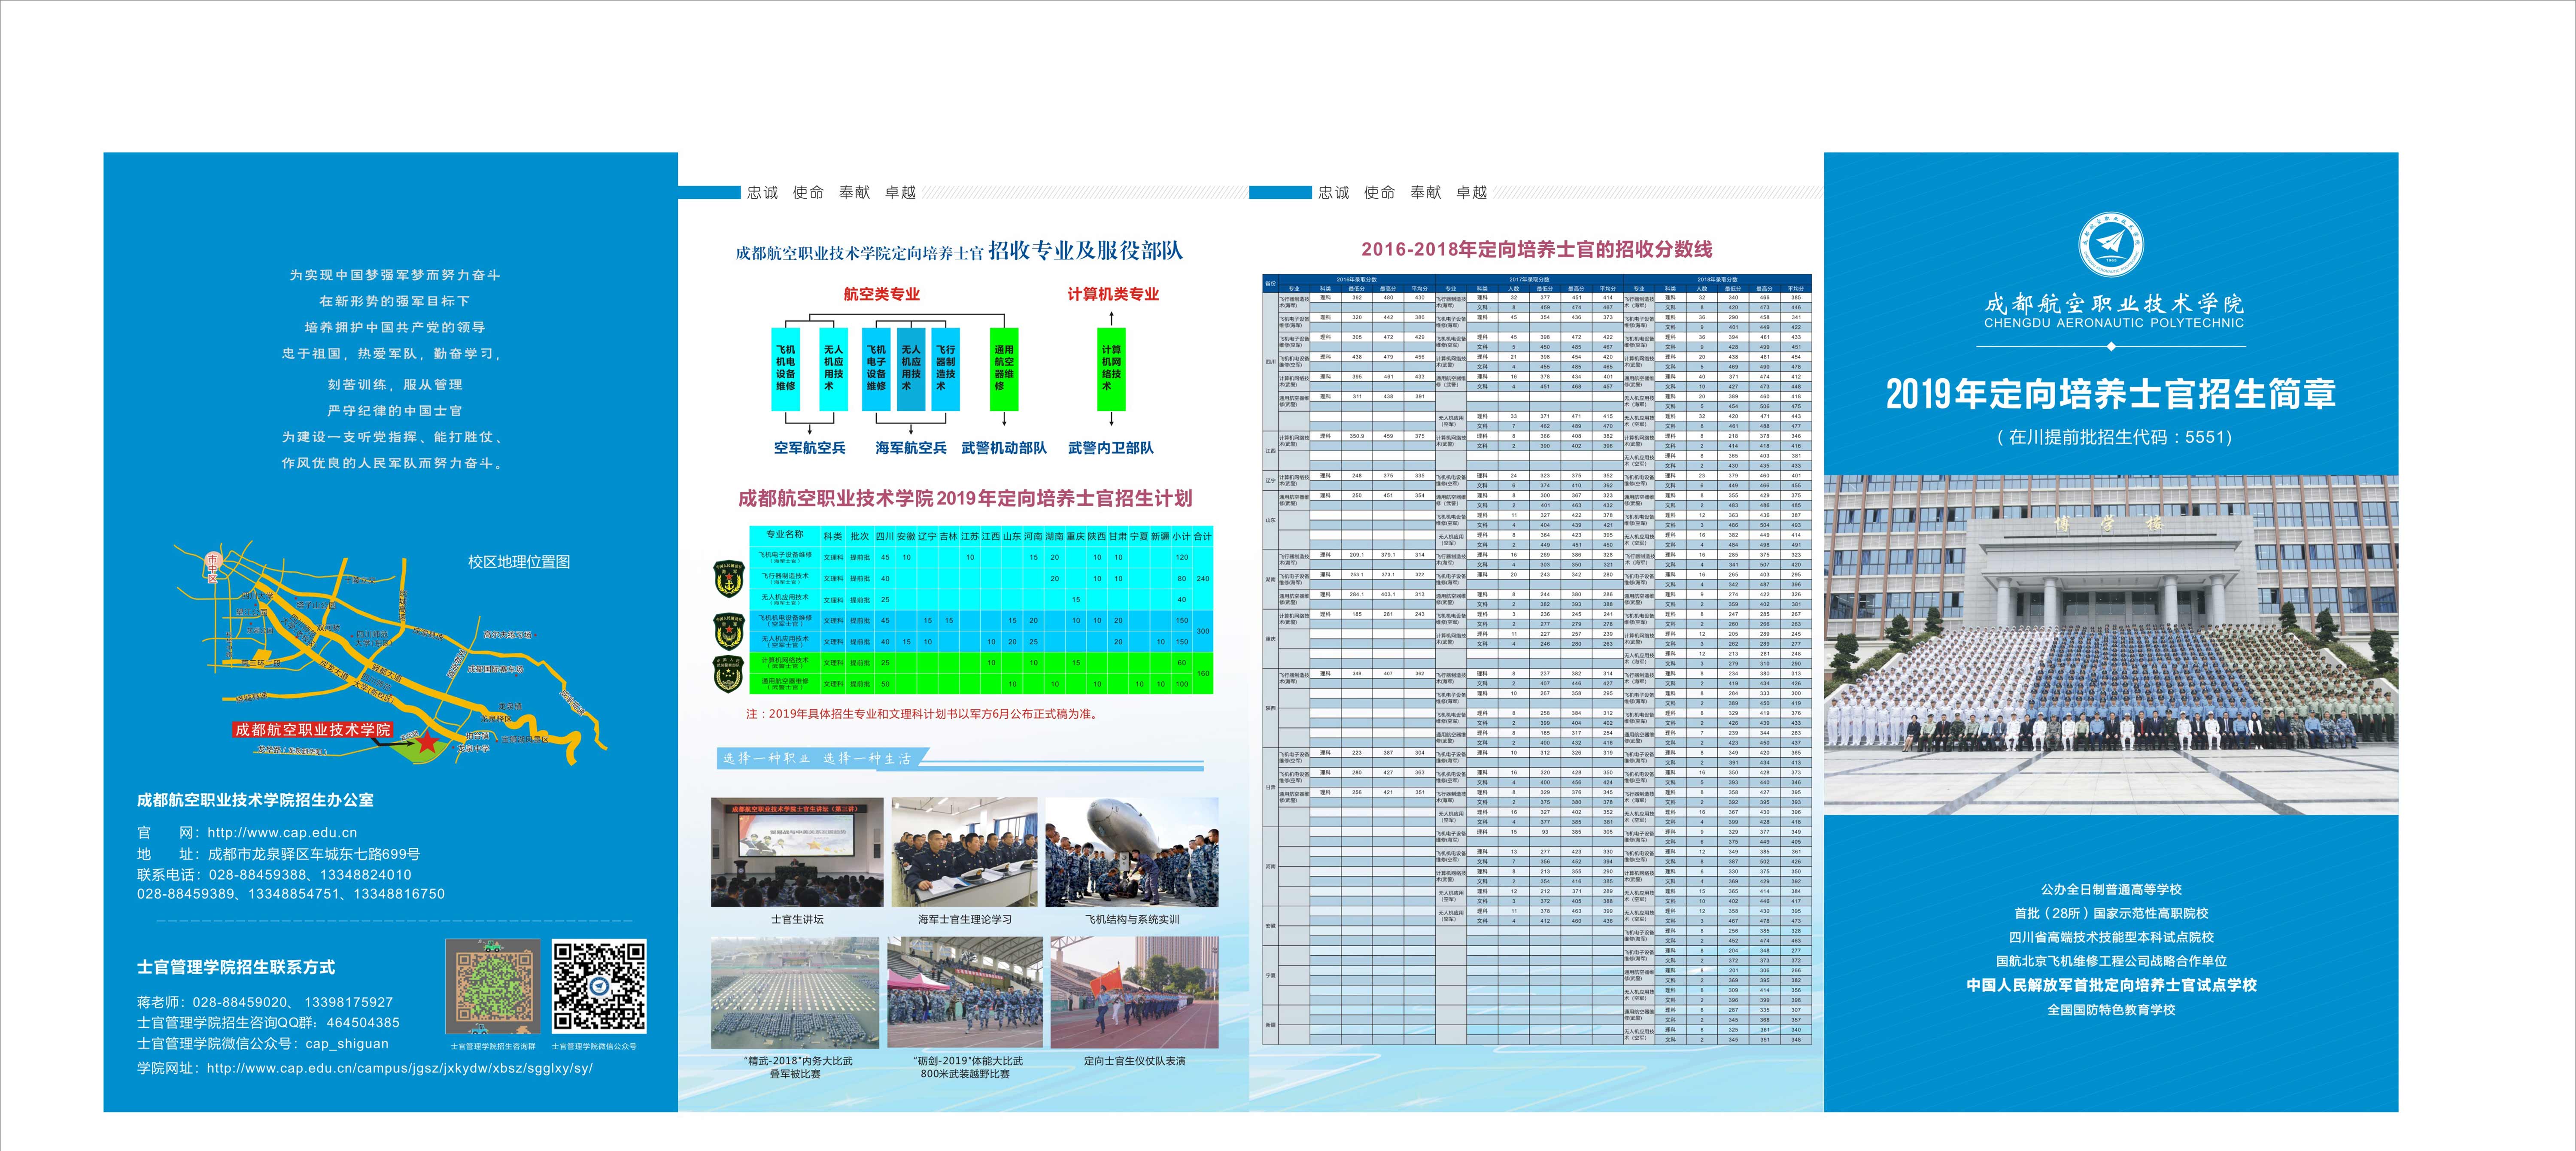This screenshot has width=2576, height=1151.
Task: Click the 专业名称 header cell in plan table
Action: (785, 535)
